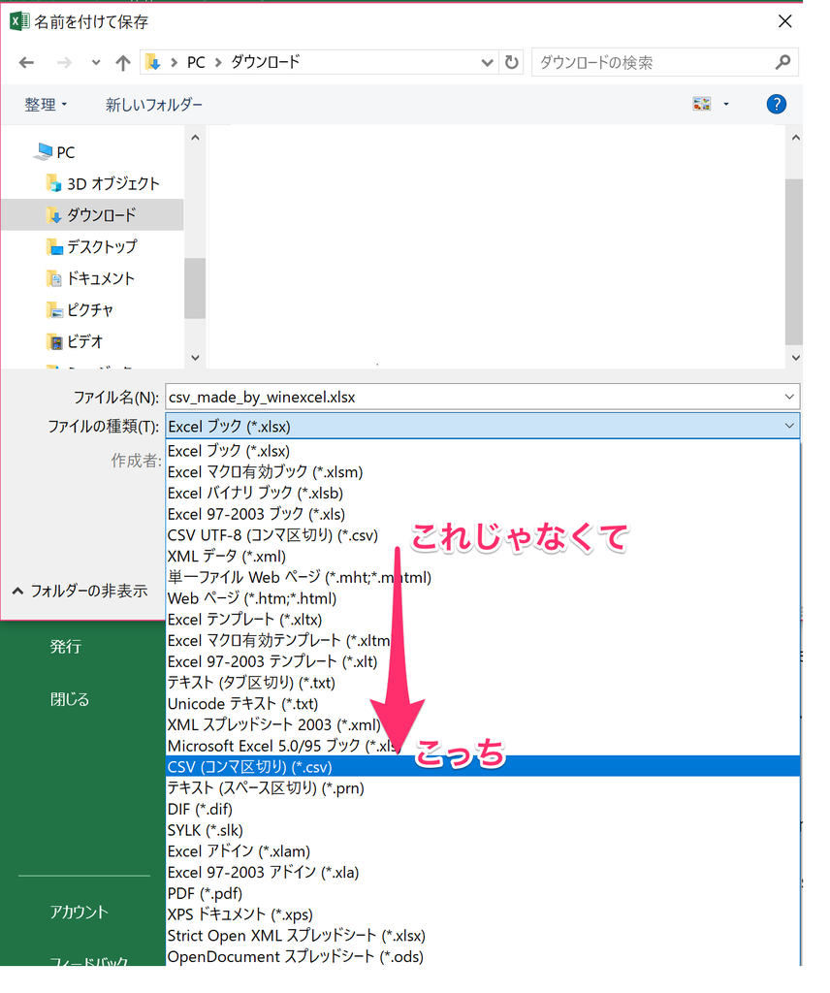
Task: Choose Excel 97-2003 アドイン (*.xla)
Action: (x=483, y=872)
